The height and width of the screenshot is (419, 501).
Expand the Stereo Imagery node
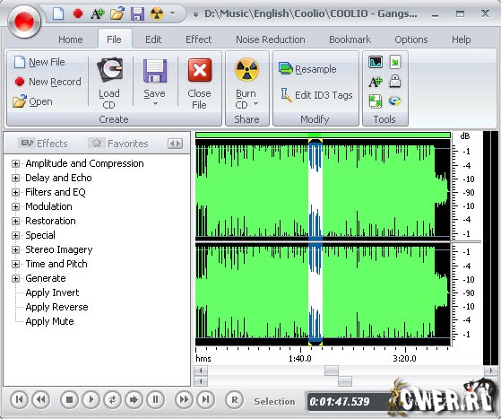pos(15,249)
